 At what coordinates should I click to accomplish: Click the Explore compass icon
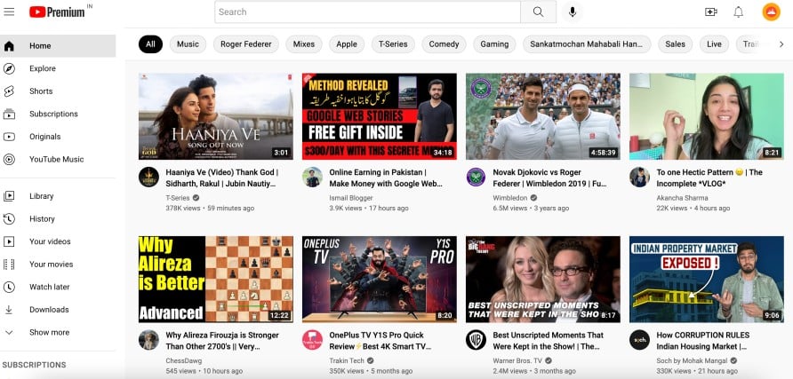coord(9,68)
